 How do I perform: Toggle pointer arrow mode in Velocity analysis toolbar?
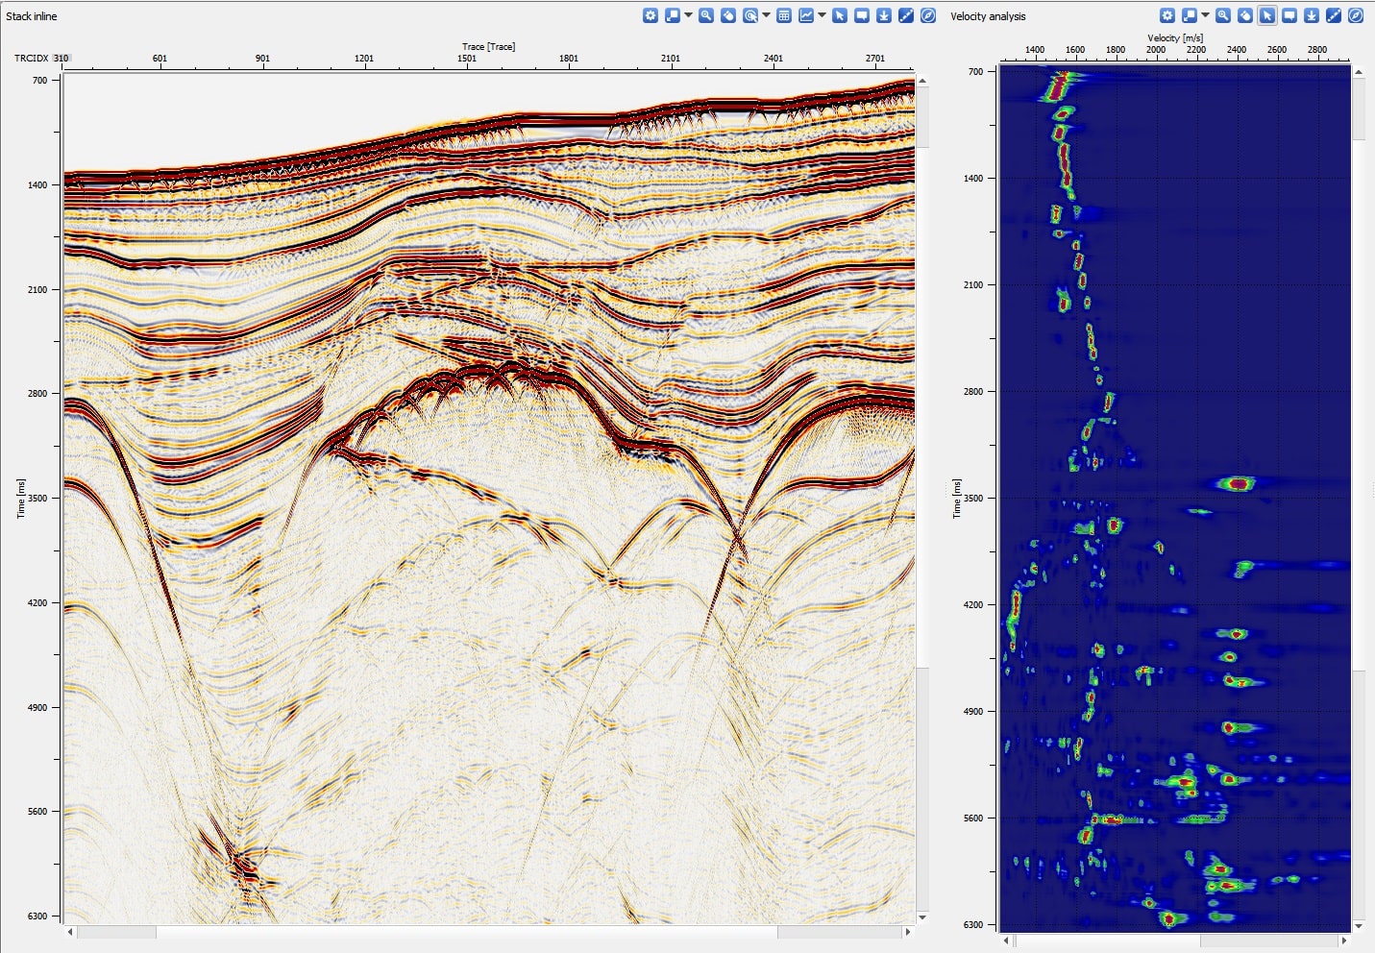coord(1267,15)
